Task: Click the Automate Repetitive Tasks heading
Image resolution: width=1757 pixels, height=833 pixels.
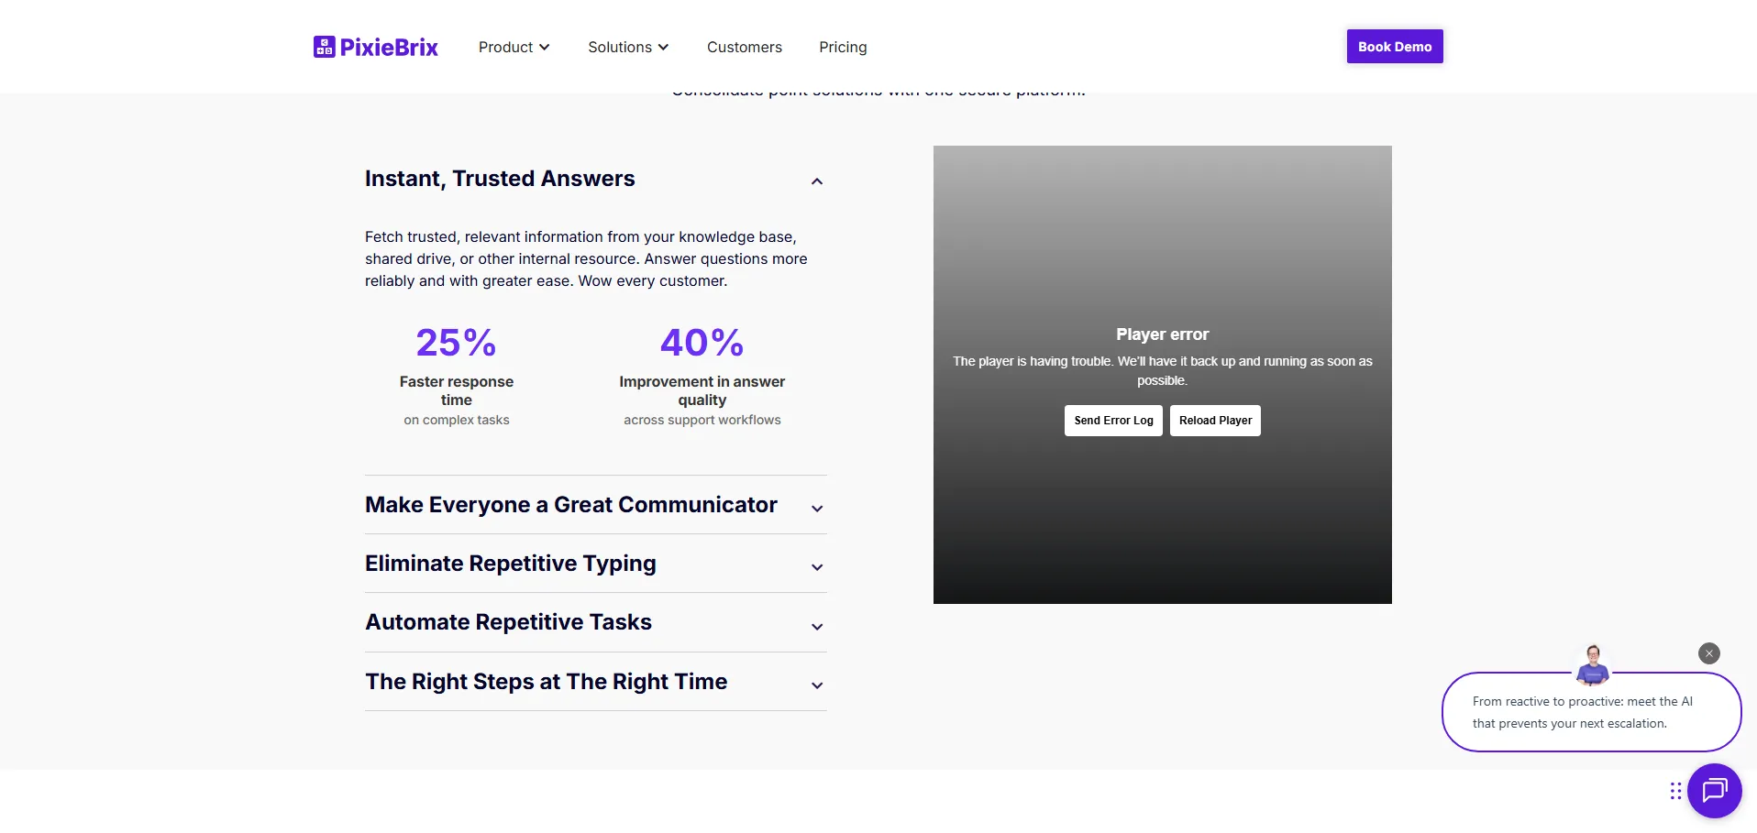Action: pyautogui.click(x=508, y=622)
